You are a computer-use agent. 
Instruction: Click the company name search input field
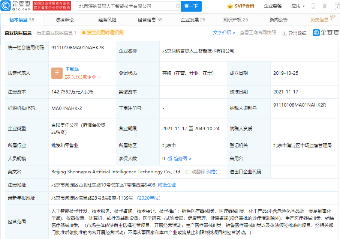(x=126, y=6)
